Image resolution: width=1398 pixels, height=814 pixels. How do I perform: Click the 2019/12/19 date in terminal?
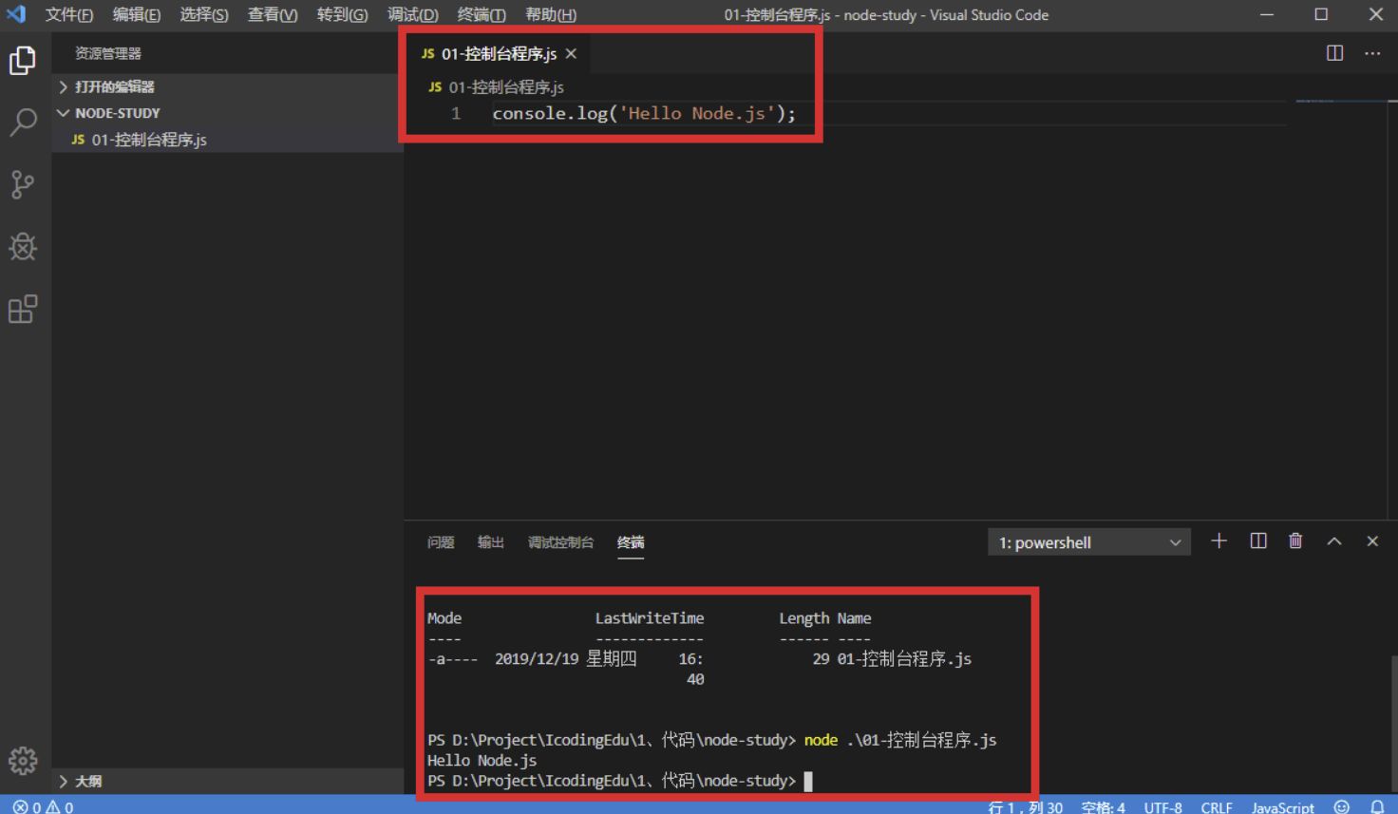pos(537,658)
